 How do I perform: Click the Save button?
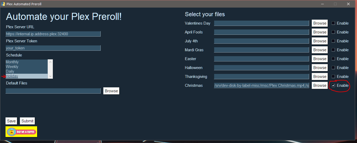pyautogui.click(x=11, y=121)
